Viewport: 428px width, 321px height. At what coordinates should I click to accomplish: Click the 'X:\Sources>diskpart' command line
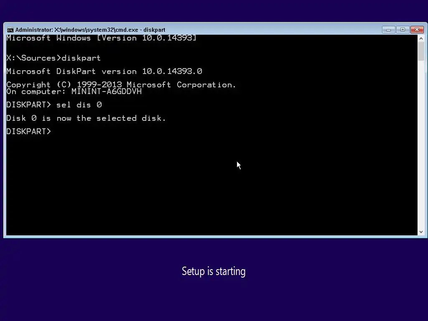pos(53,58)
